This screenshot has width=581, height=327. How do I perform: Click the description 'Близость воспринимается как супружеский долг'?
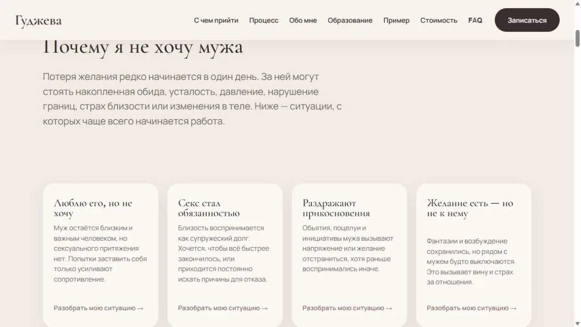224,254
